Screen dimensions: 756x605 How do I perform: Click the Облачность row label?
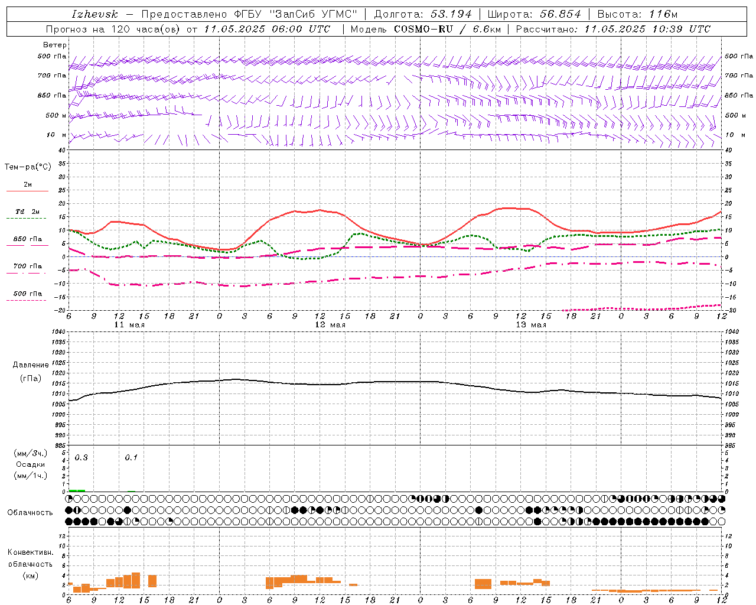[30, 513]
